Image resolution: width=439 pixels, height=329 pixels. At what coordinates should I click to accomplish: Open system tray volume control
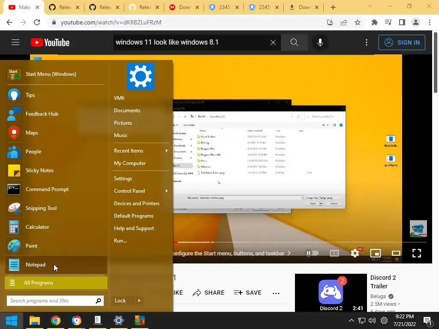pyautogui.click(x=372, y=320)
